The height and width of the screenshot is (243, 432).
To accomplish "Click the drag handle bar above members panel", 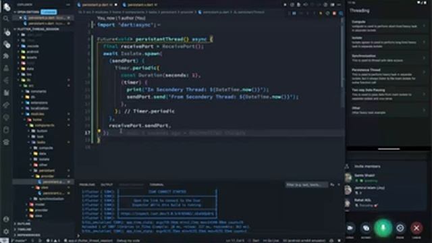I will (x=389, y=149).
